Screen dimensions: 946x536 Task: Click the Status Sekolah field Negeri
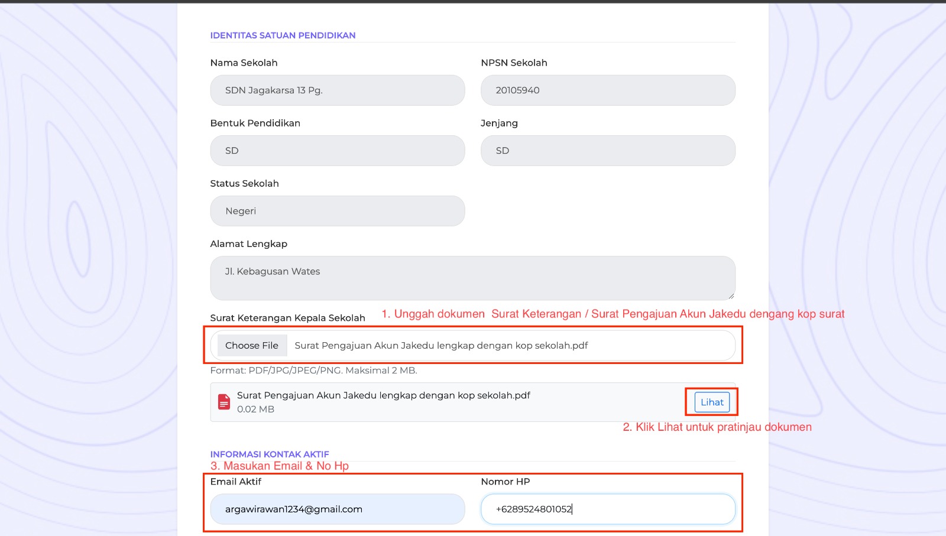[x=338, y=211]
